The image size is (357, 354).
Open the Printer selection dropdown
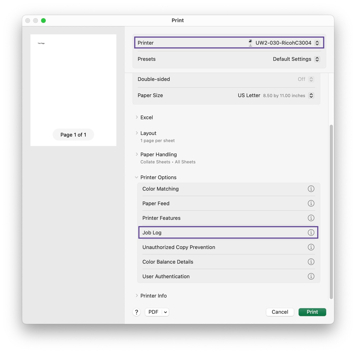click(x=317, y=43)
